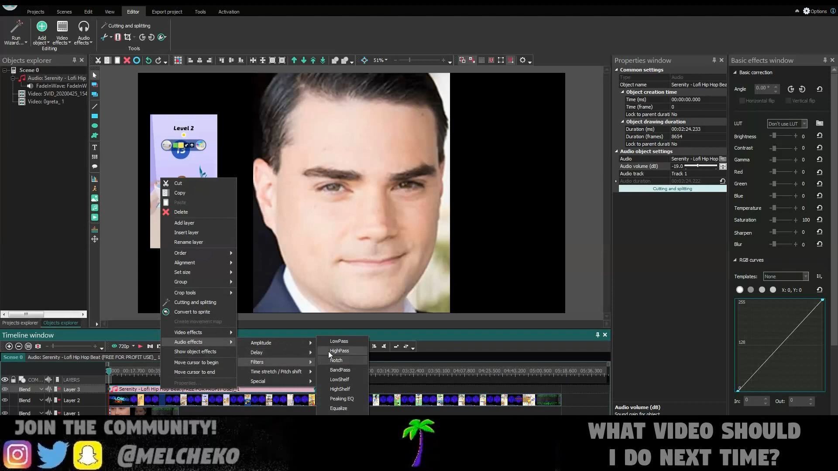The image size is (838, 471).
Task: Choose HighPass from the Filters submenu
Action: coord(342,351)
